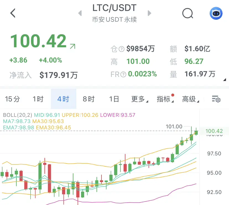The image size is (229, 205).
Task: Tap the 币安 USDT 永续 subtitle
Action: point(114,20)
